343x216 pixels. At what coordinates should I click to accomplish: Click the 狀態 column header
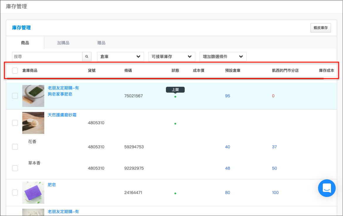(175, 71)
